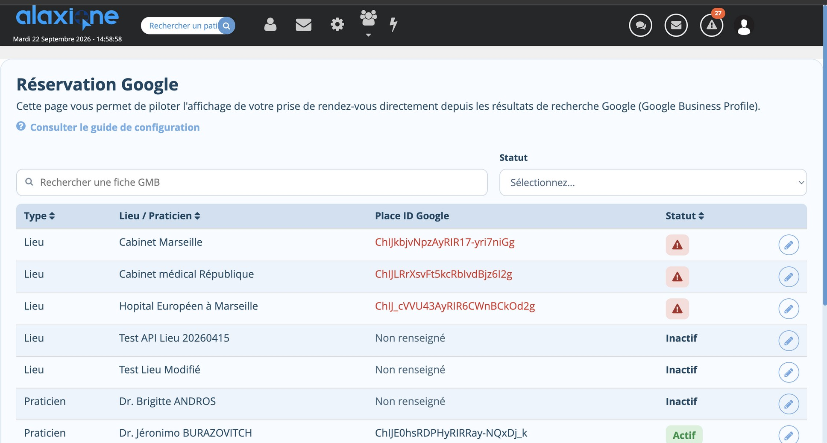Click the patient search magnifier button
This screenshot has width=827, height=443.
[226, 26]
